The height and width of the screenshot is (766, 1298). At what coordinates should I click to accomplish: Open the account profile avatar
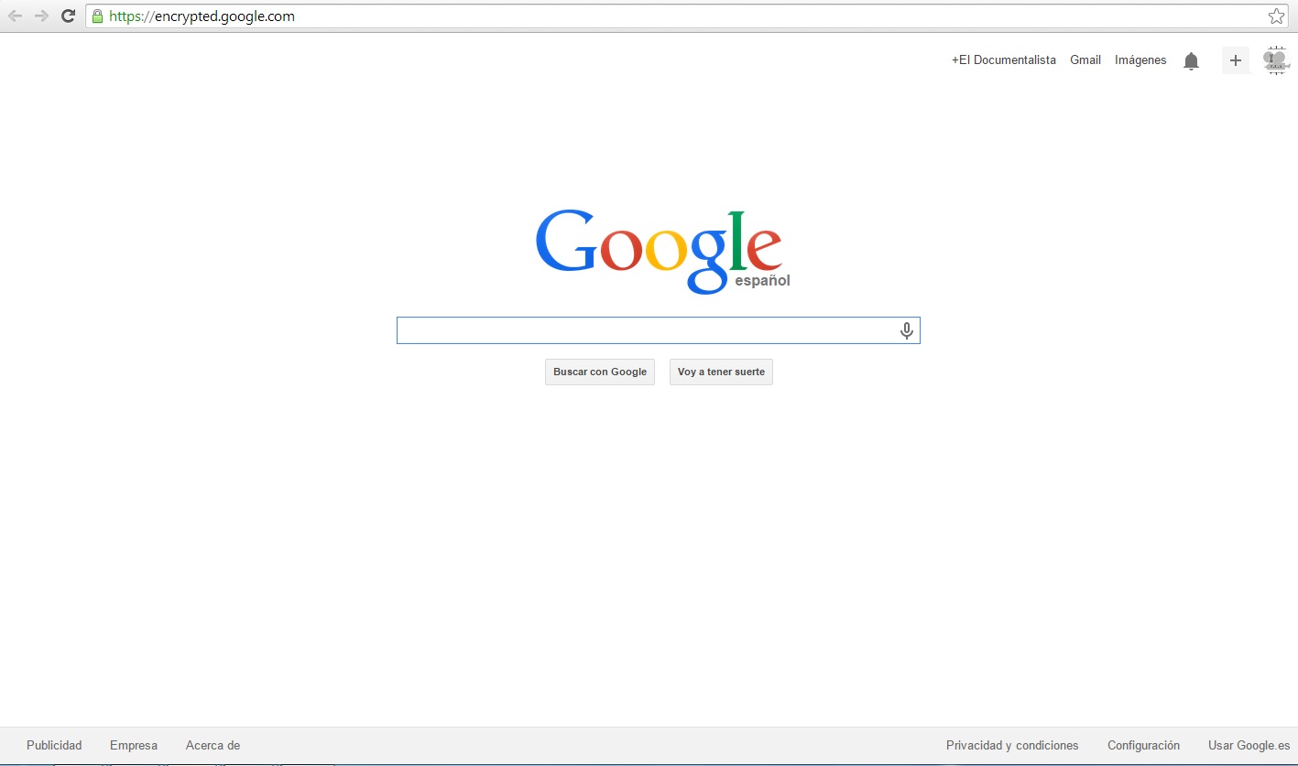1276,60
